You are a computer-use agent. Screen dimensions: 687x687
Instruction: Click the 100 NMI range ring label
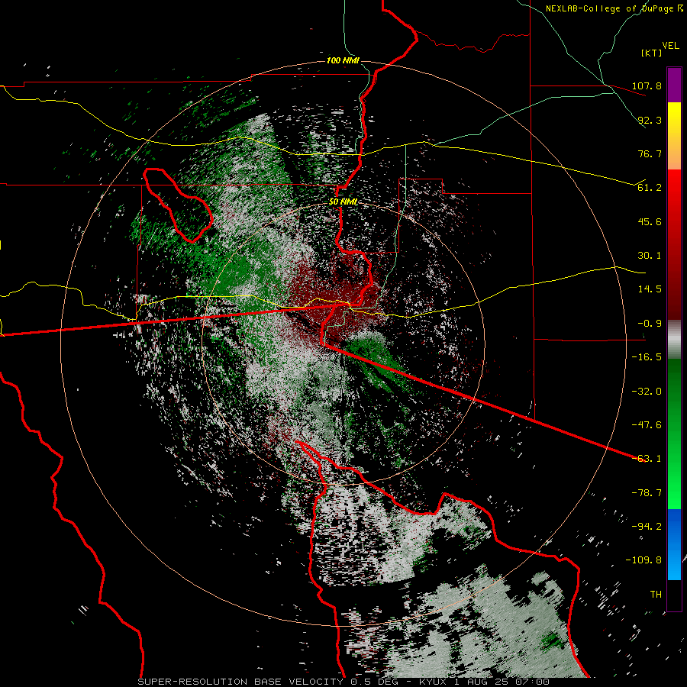click(x=343, y=60)
